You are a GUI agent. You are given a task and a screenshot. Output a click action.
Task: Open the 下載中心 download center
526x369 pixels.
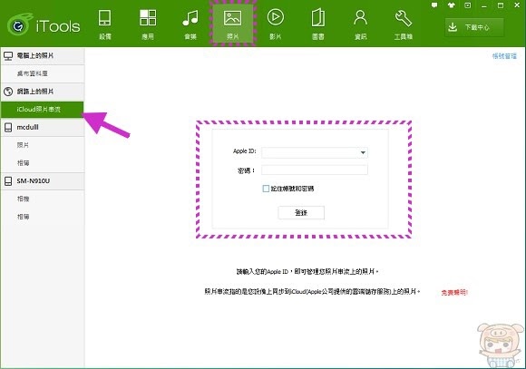click(474, 27)
